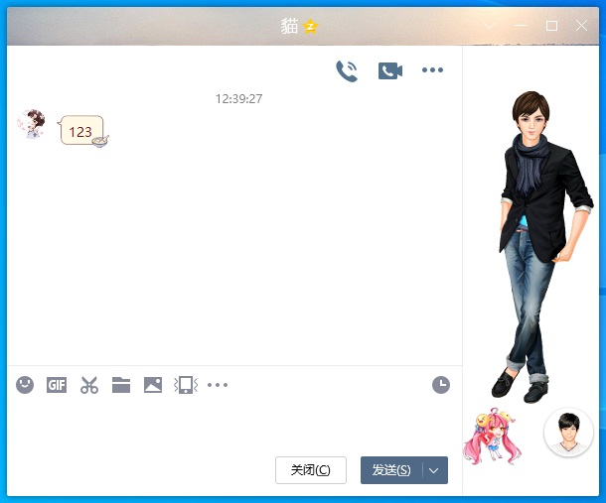Click the sender's avatar next to message
This screenshot has height=503, width=606.
31,125
